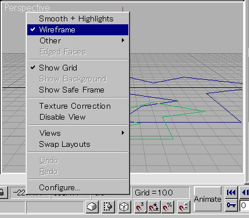The image size is (249, 218).
Task: Toggle the Show Grid option
Action: [x=78, y=68]
